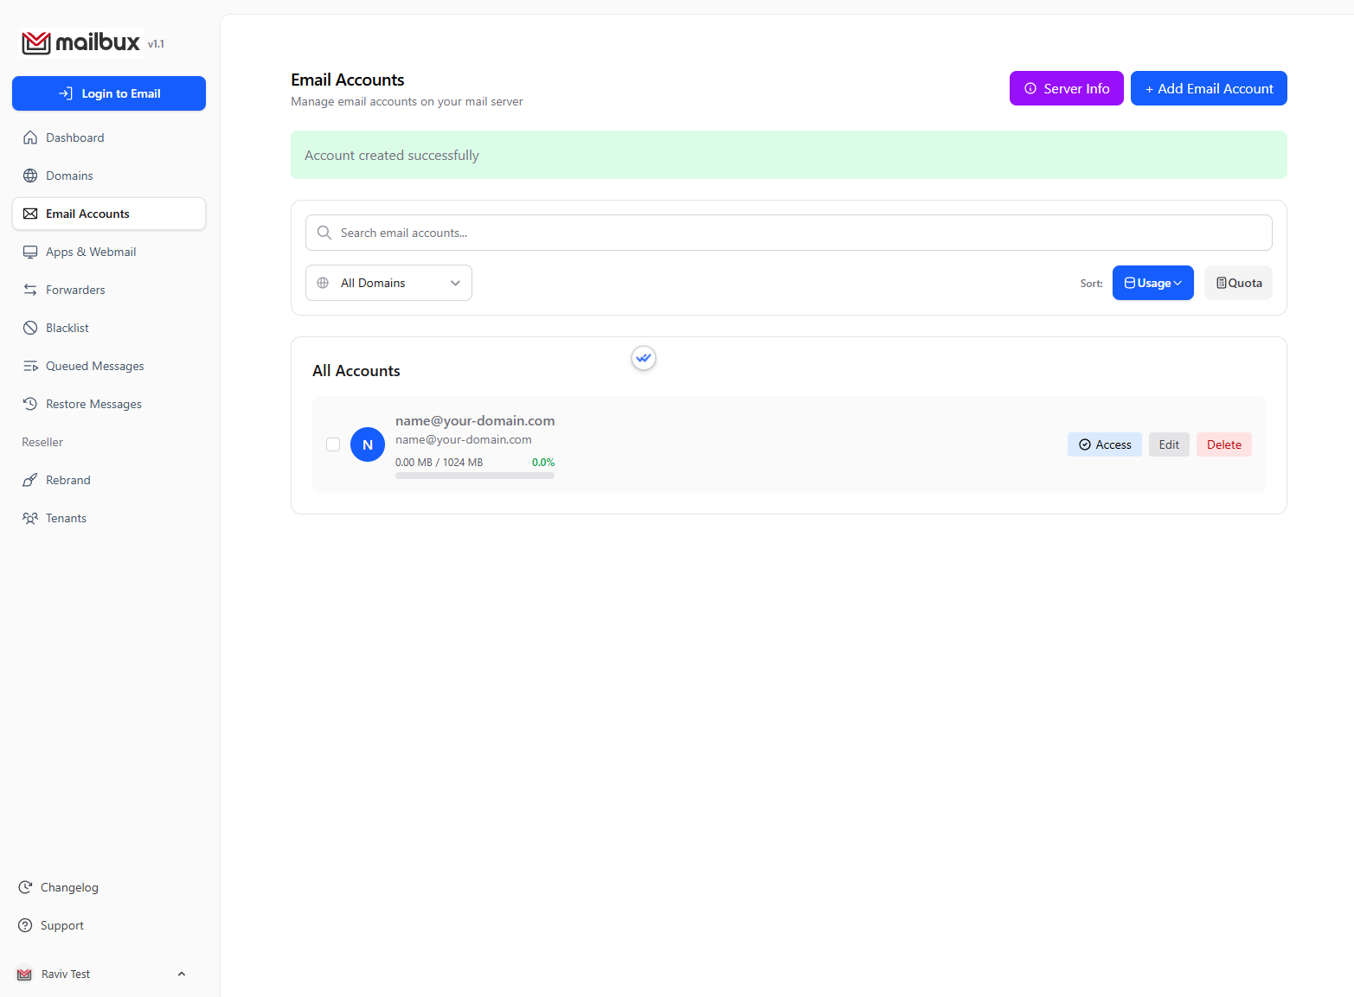Click the Add Email Account button
Viewport: 1354px width, 997px height.
pyautogui.click(x=1209, y=88)
